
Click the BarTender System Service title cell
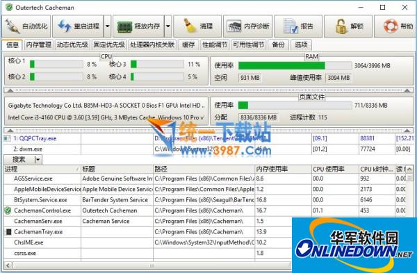click(x=117, y=200)
